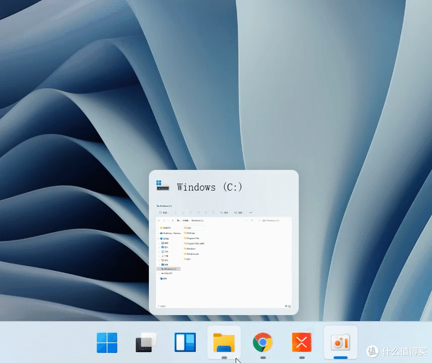
Task: Click the Windows (C:) preview title
Action: click(x=209, y=187)
